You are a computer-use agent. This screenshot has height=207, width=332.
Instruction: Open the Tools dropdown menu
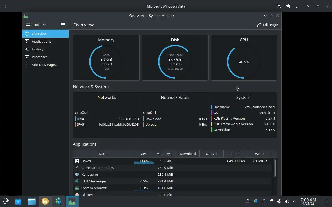click(36, 25)
